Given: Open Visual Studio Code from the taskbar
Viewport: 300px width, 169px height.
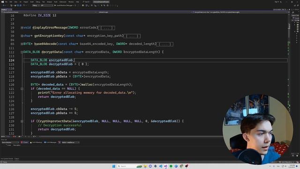Looking at the screenshot, I should 160,166.
